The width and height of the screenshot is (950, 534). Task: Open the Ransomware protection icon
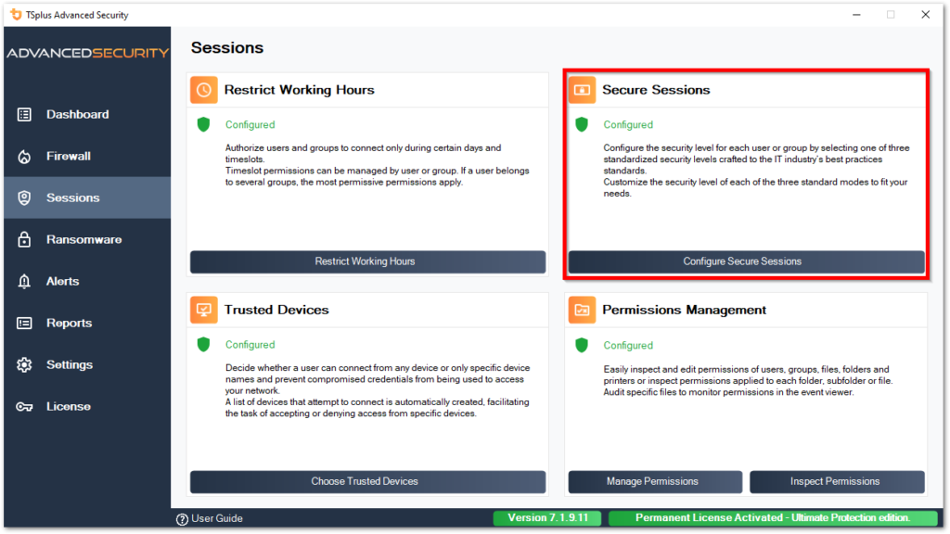pos(23,239)
